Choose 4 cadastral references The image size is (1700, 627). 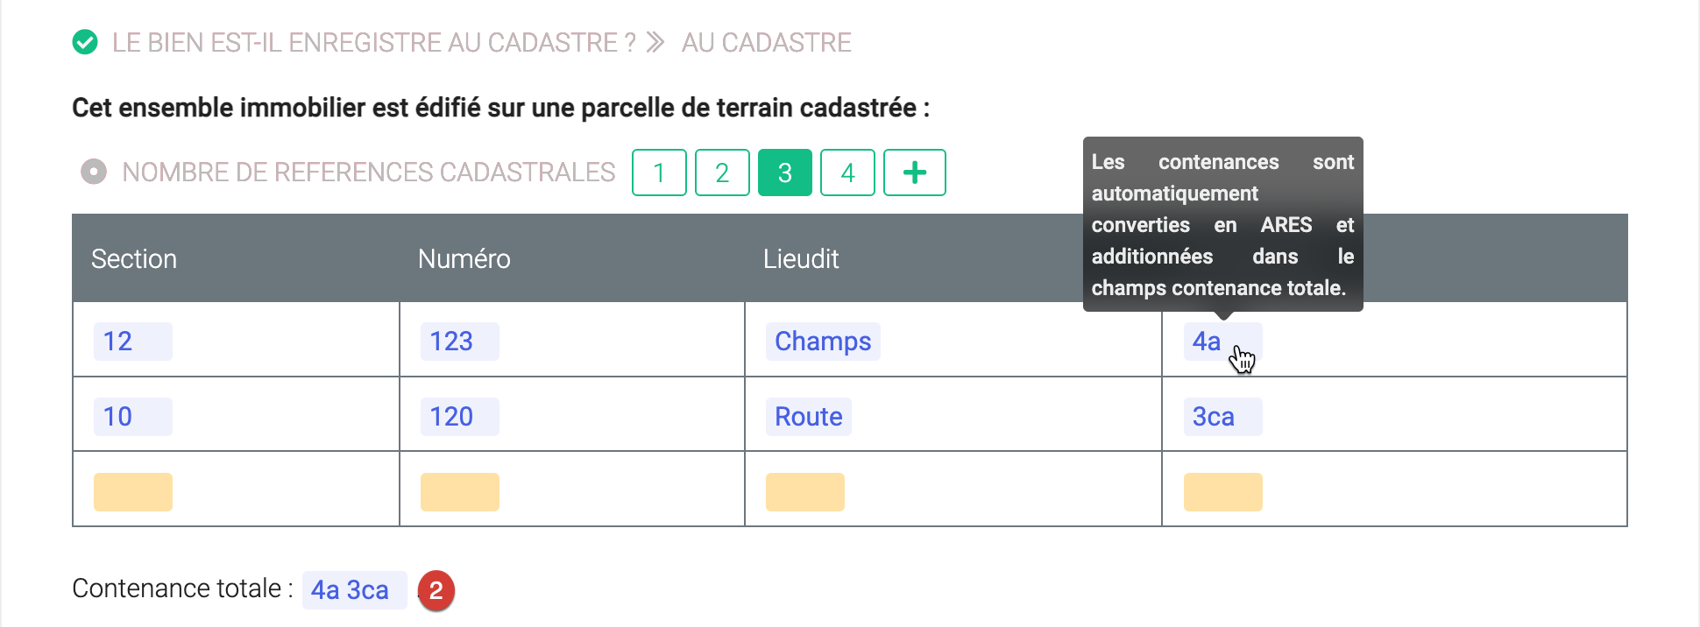coord(847,173)
